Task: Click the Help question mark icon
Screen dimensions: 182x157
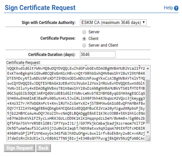Action: [176, 8]
